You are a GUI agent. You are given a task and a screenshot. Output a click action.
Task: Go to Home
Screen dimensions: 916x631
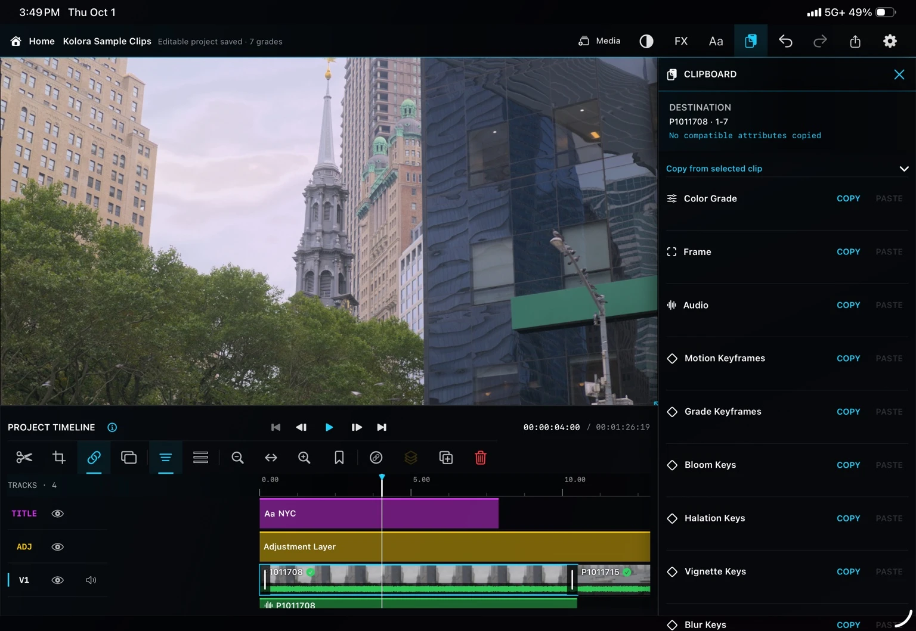33,41
